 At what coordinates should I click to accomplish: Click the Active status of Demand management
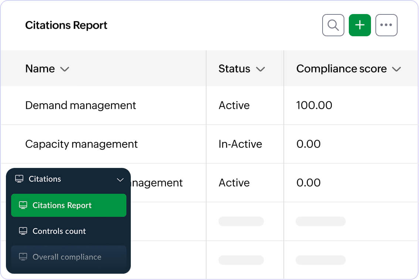(x=234, y=105)
